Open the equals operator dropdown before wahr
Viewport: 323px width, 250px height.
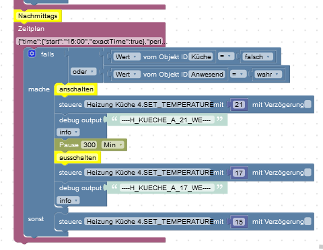238,74
